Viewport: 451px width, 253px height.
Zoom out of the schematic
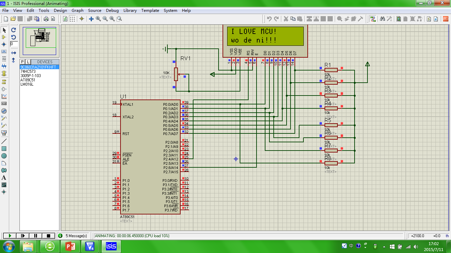[x=105, y=19]
